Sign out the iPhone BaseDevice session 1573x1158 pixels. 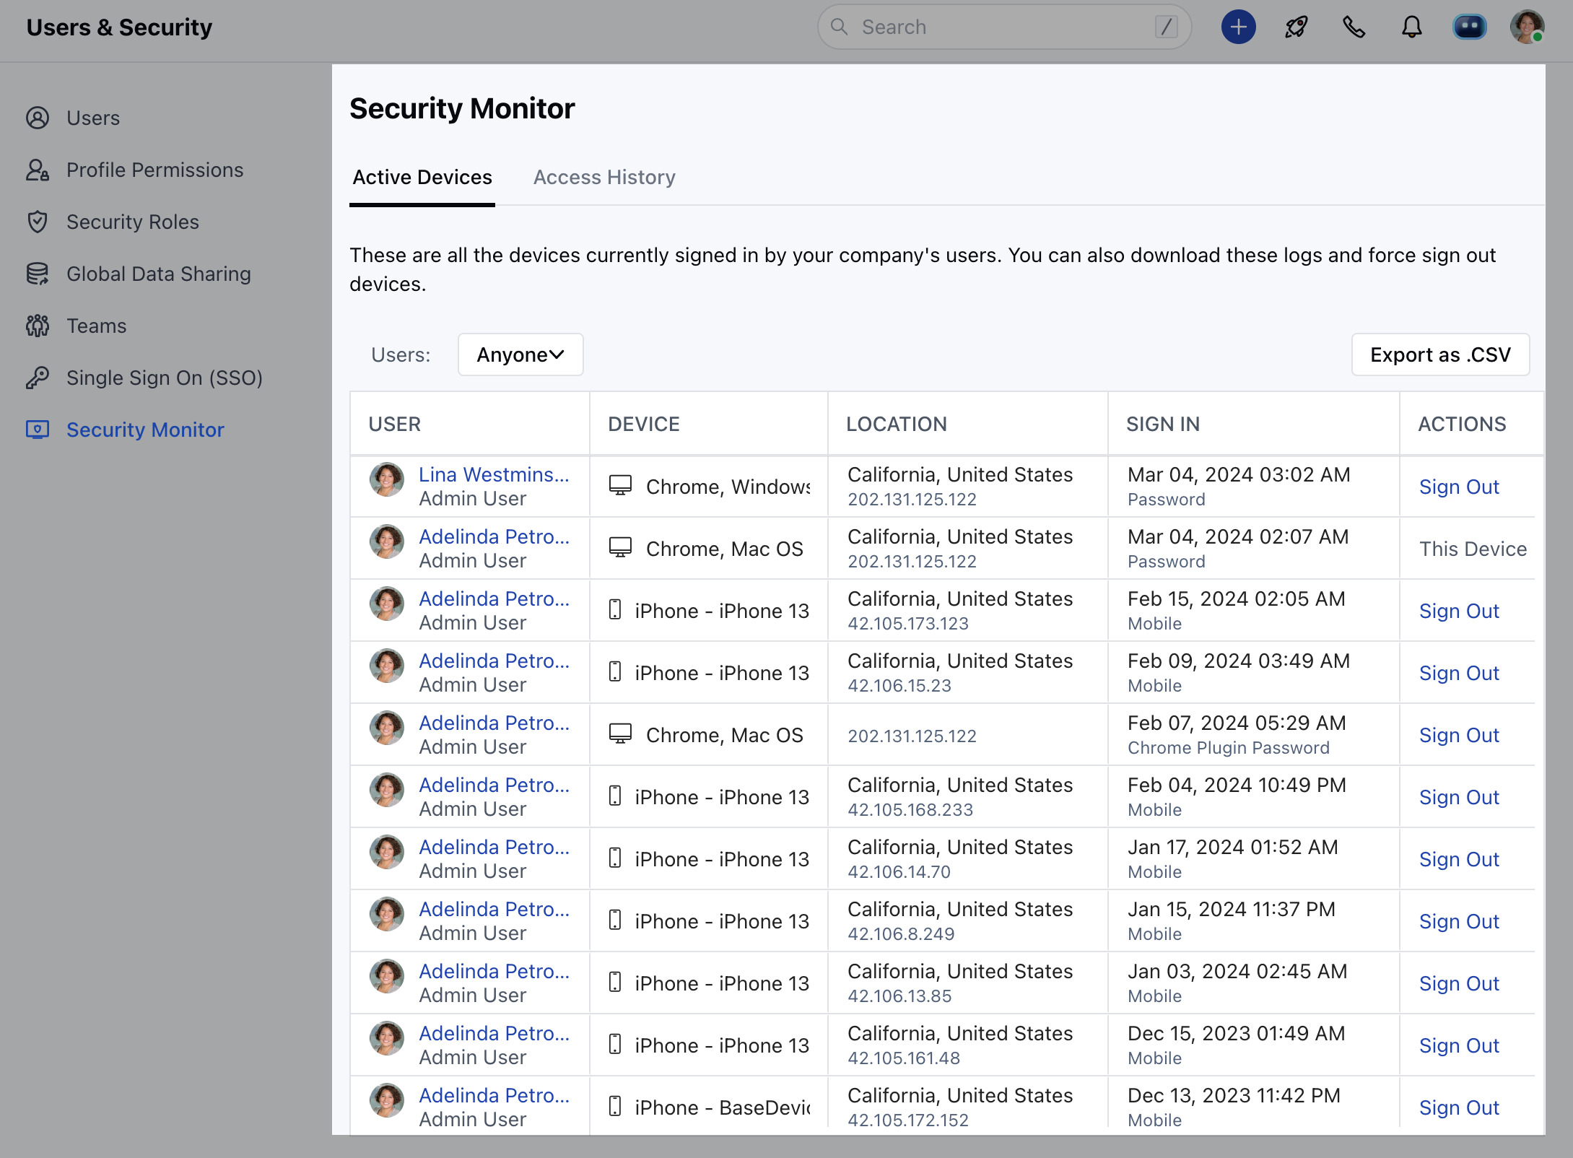pyautogui.click(x=1458, y=1107)
